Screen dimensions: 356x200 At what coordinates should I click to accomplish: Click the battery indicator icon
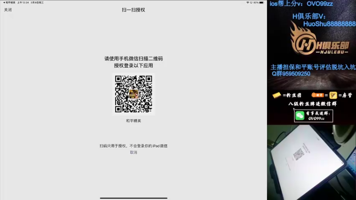click(262, 3)
